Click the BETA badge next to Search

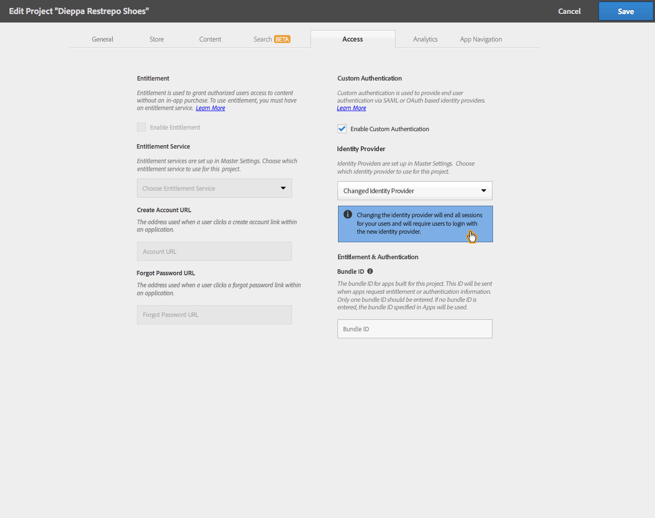click(282, 40)
